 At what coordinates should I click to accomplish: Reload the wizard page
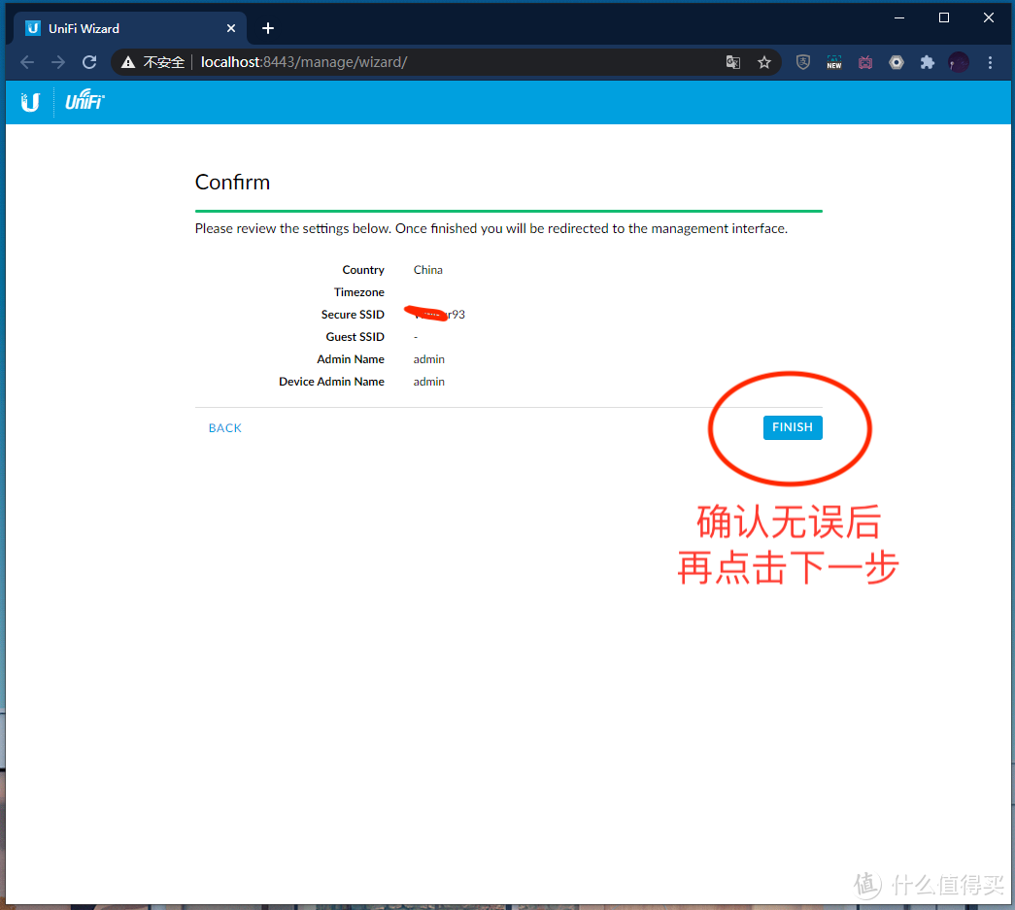coord(89,62)
